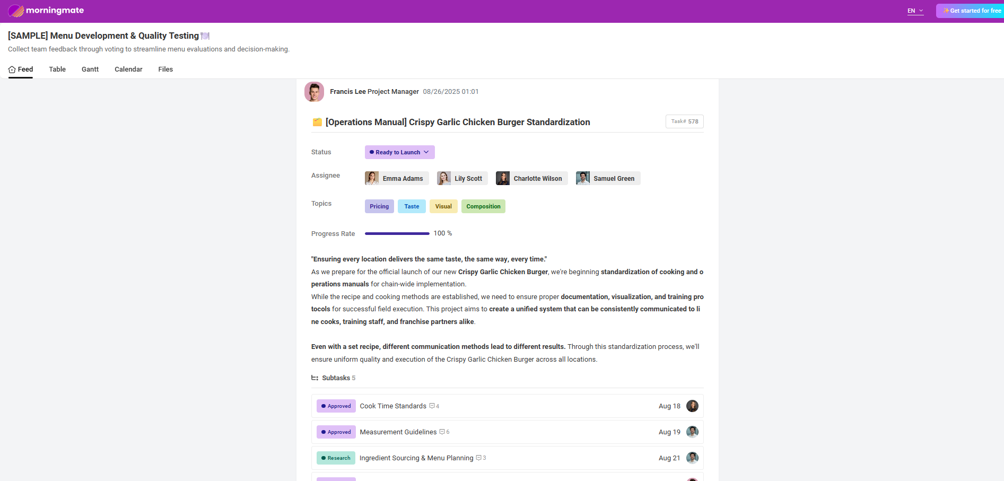
Task: Click Francis Lee's profile avatar
Action: [314, 92]
